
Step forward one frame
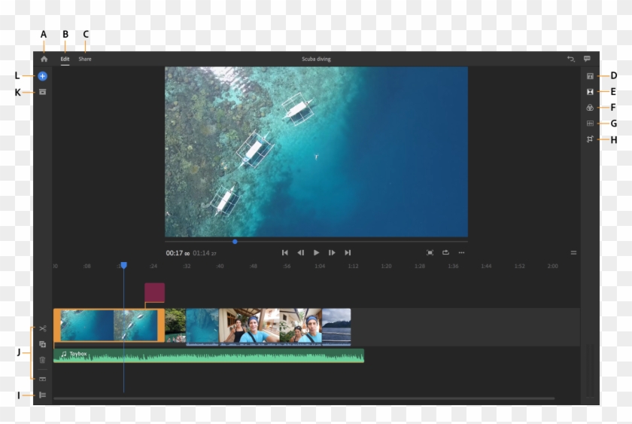(332, 252)
